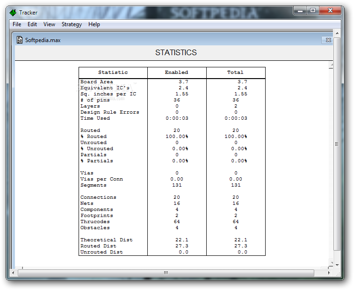Click the Enabled Sq. inches value 1.55
This screenshot has height=290, width=354.
(182, 94)
